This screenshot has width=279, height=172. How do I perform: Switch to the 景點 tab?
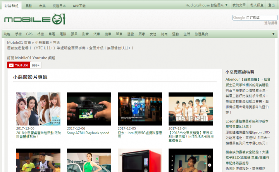(29, 6)
